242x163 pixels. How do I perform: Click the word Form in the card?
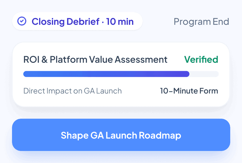point(209,91)
